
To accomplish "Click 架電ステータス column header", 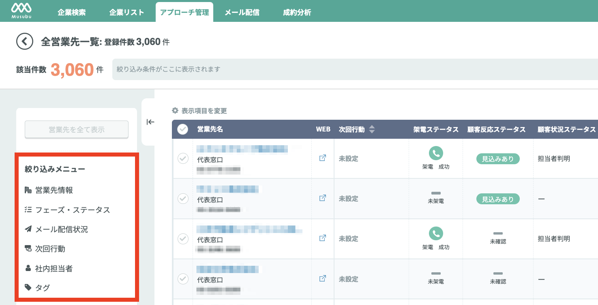I will [436, 129].
